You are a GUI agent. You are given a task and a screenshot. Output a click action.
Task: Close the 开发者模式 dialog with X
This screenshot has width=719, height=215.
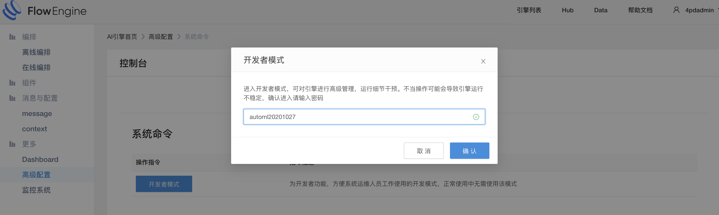tap(483, 61)
